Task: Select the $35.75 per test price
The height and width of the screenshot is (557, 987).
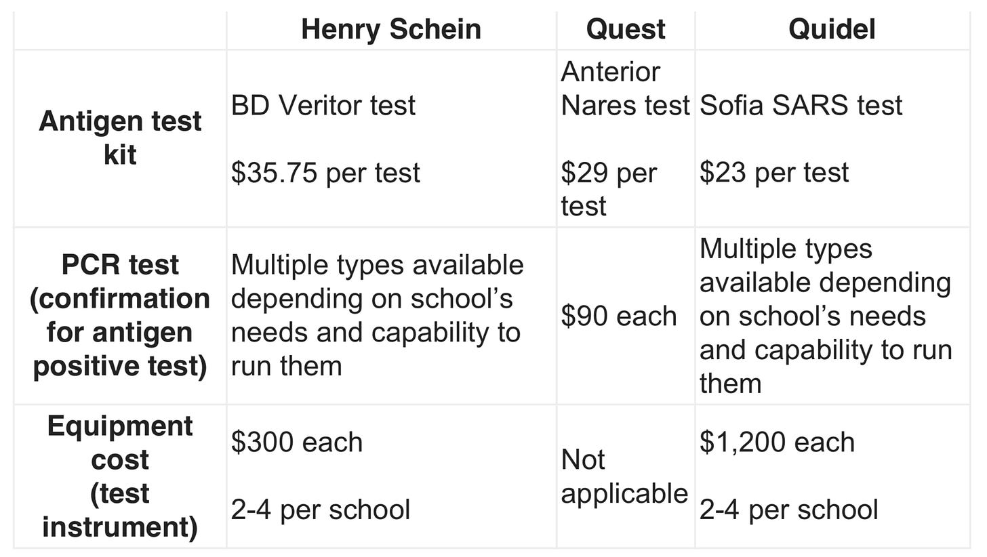Action: tap(325, 172)
